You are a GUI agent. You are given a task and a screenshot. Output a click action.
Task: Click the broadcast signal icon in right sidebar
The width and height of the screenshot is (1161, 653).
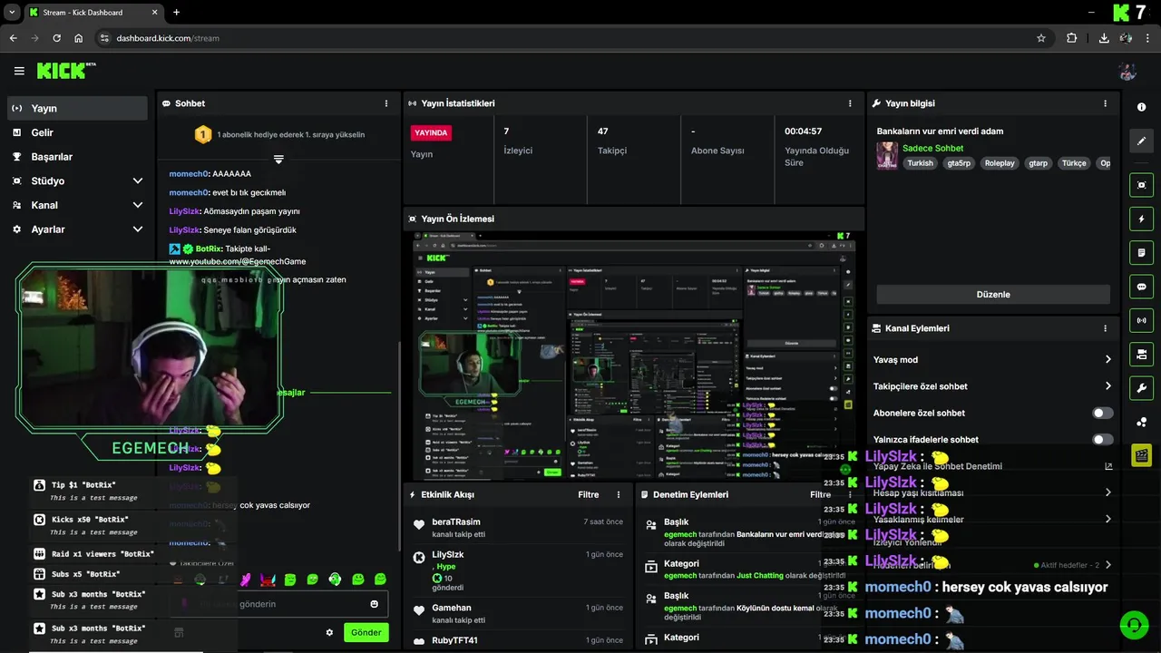1141,320
